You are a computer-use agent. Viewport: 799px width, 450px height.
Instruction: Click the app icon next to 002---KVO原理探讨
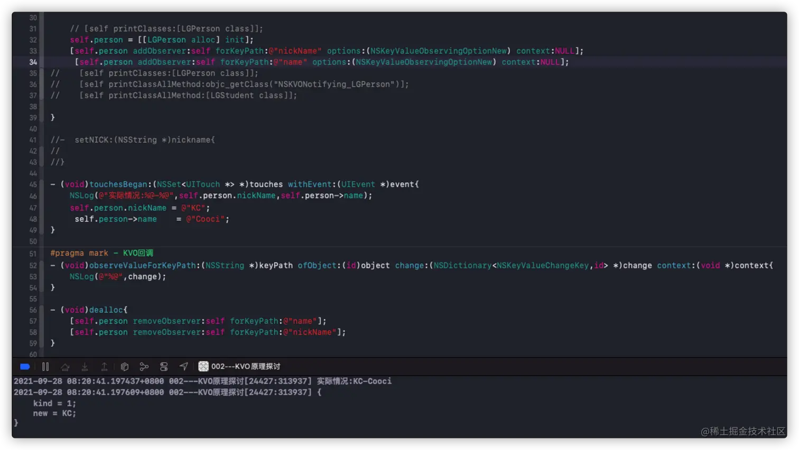click(x=203, y=367)
